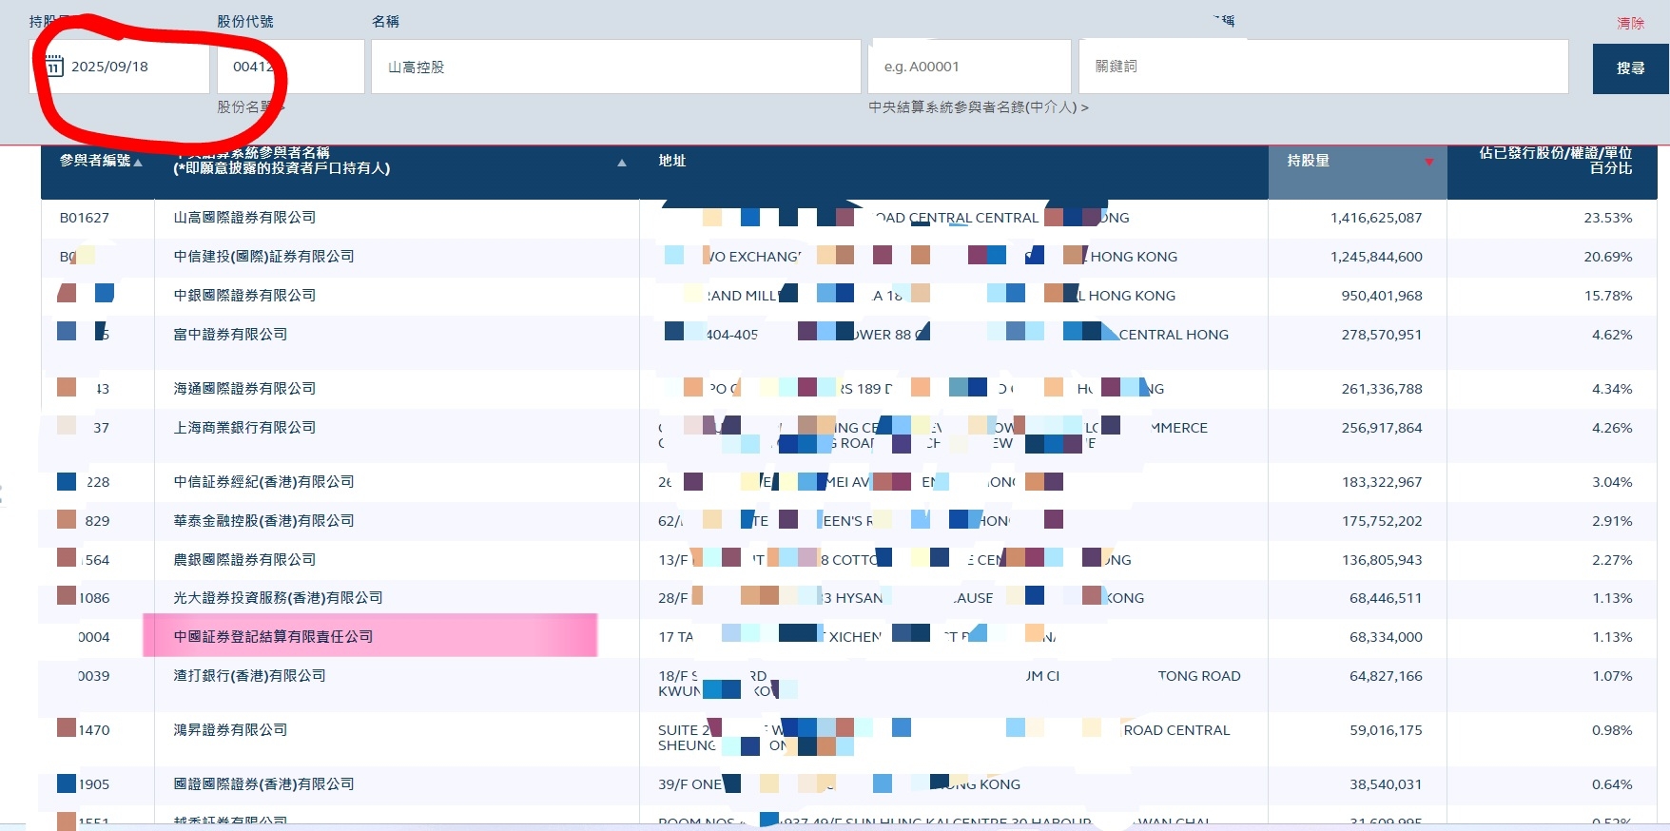
Task: Select row 中信建投(國際)証券有限公司
Action: [263, 257]
